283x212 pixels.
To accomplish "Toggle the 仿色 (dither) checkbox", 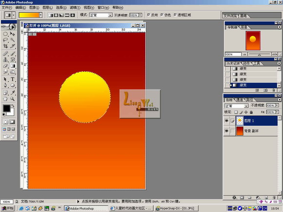I will pyautogui.click(x=162, y=15).
